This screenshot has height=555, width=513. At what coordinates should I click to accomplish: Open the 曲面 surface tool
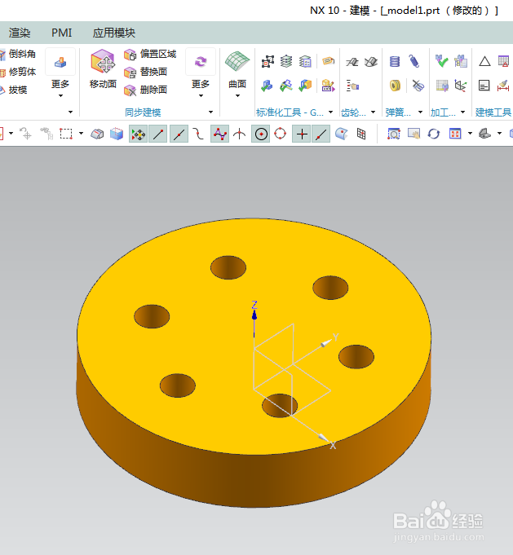[237, 68]
